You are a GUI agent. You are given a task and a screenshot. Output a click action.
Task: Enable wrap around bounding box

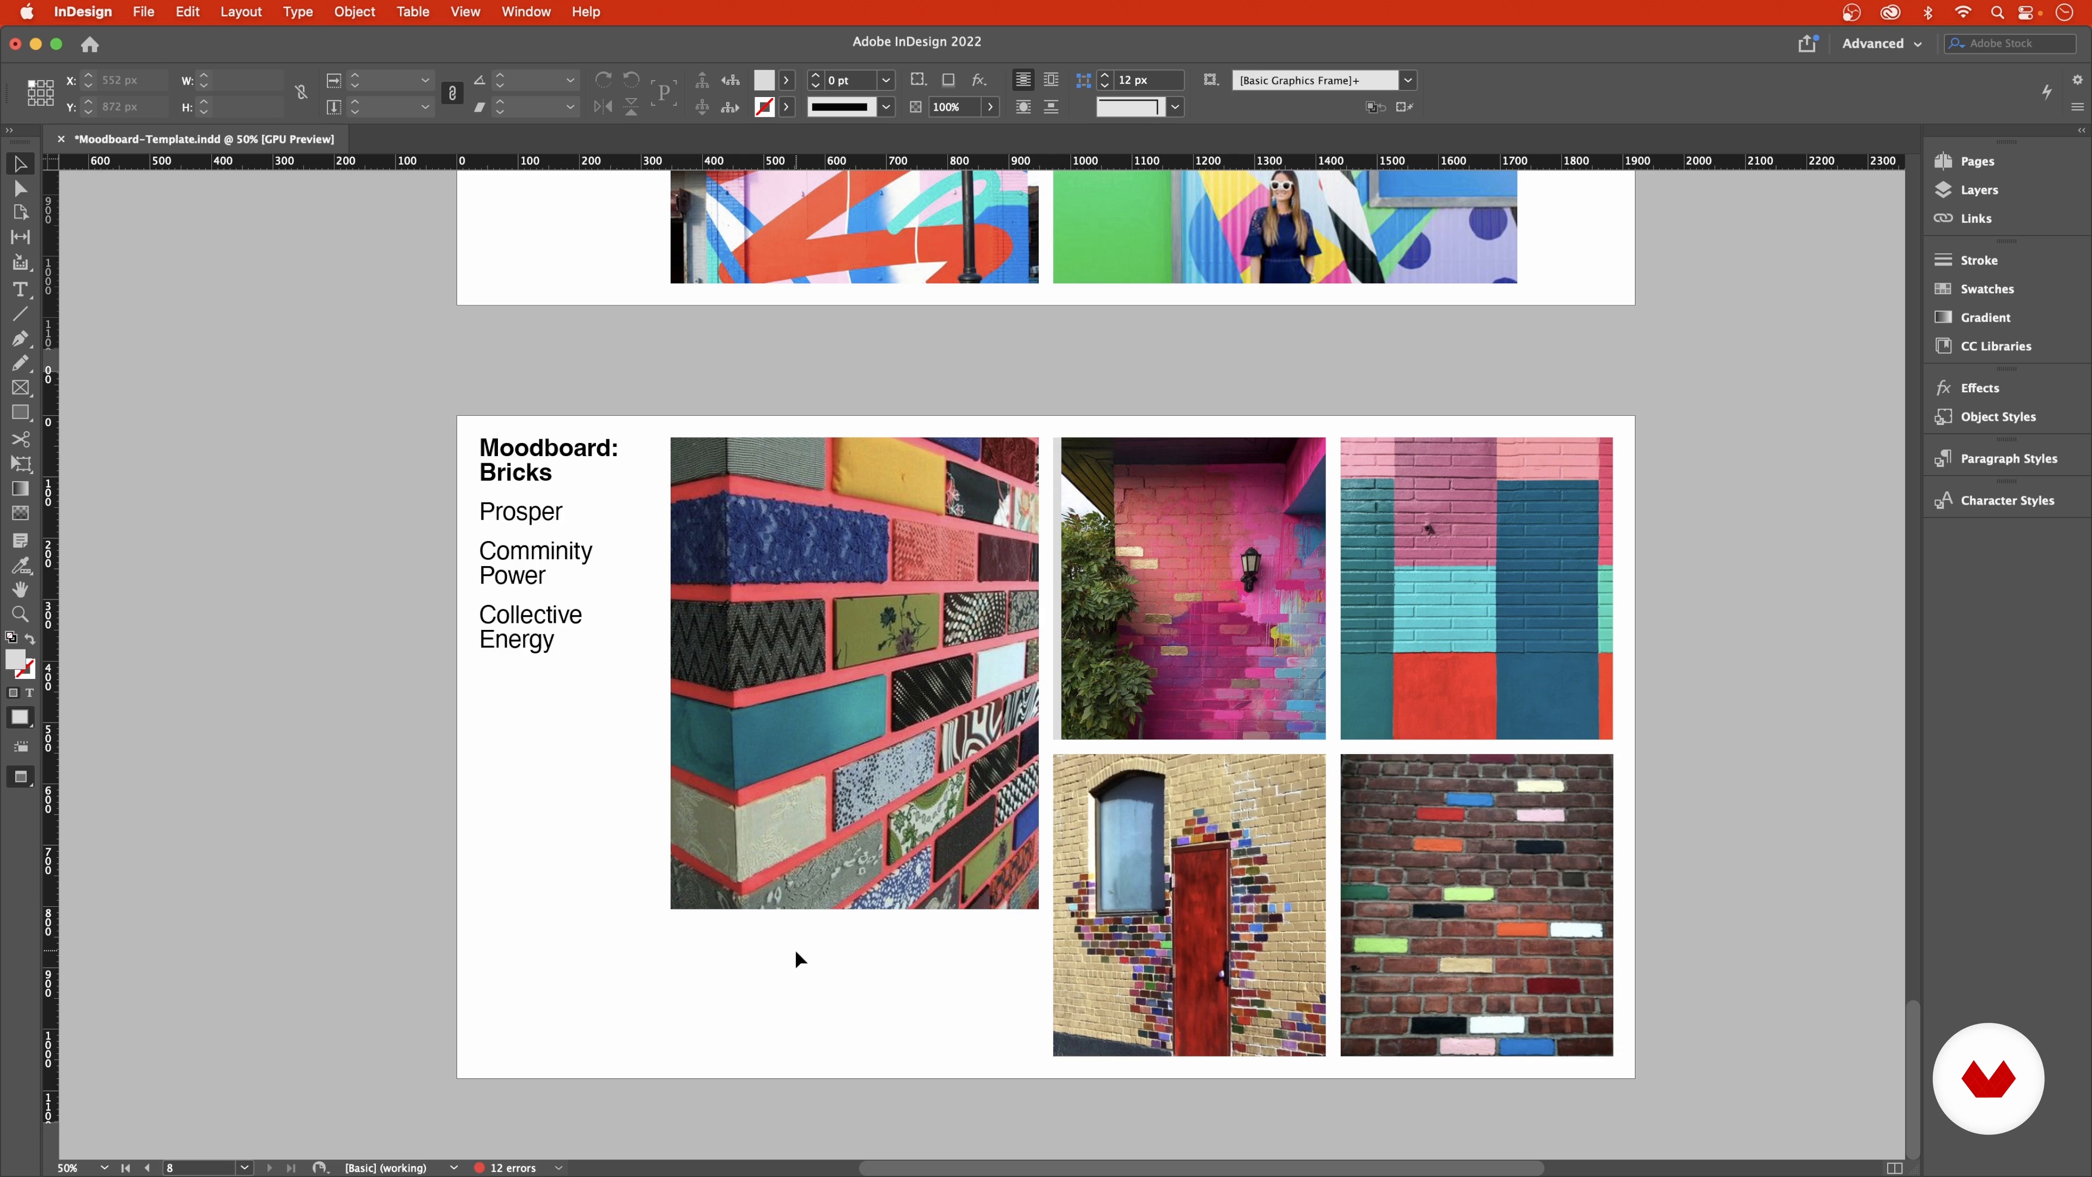pyautogui.click(x=1051, y=80)
